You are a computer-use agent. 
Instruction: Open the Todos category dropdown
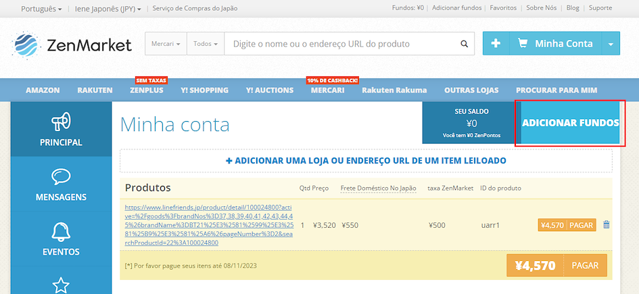click(x=206, y=43)
